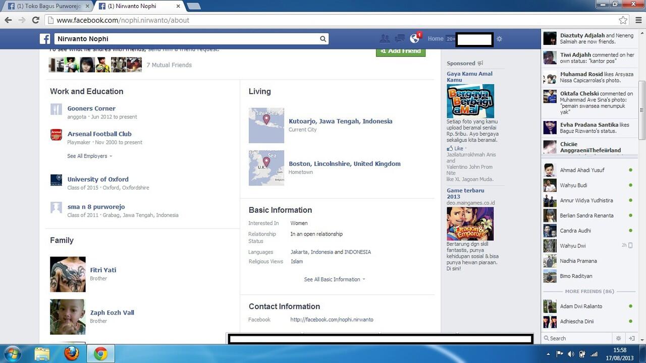Open Gooners Corner page link
This screenshot has width=646, height=363.
(x=91, y=108)
